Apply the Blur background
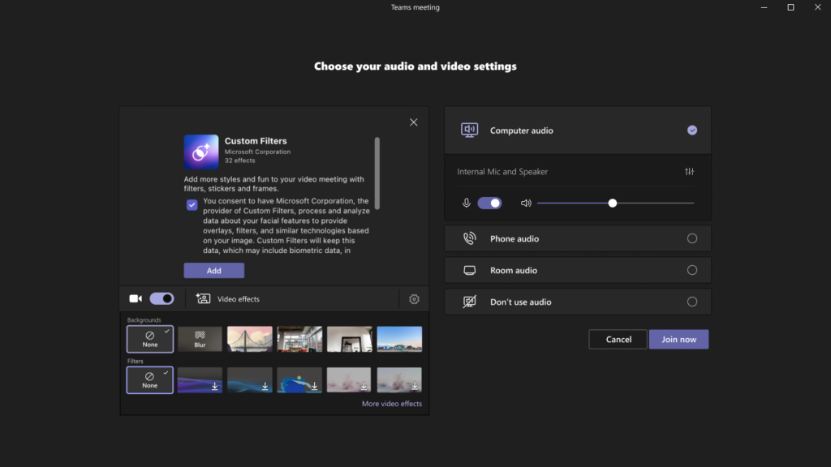The width and height of the screenshot is (831, 467). [200, 339]
